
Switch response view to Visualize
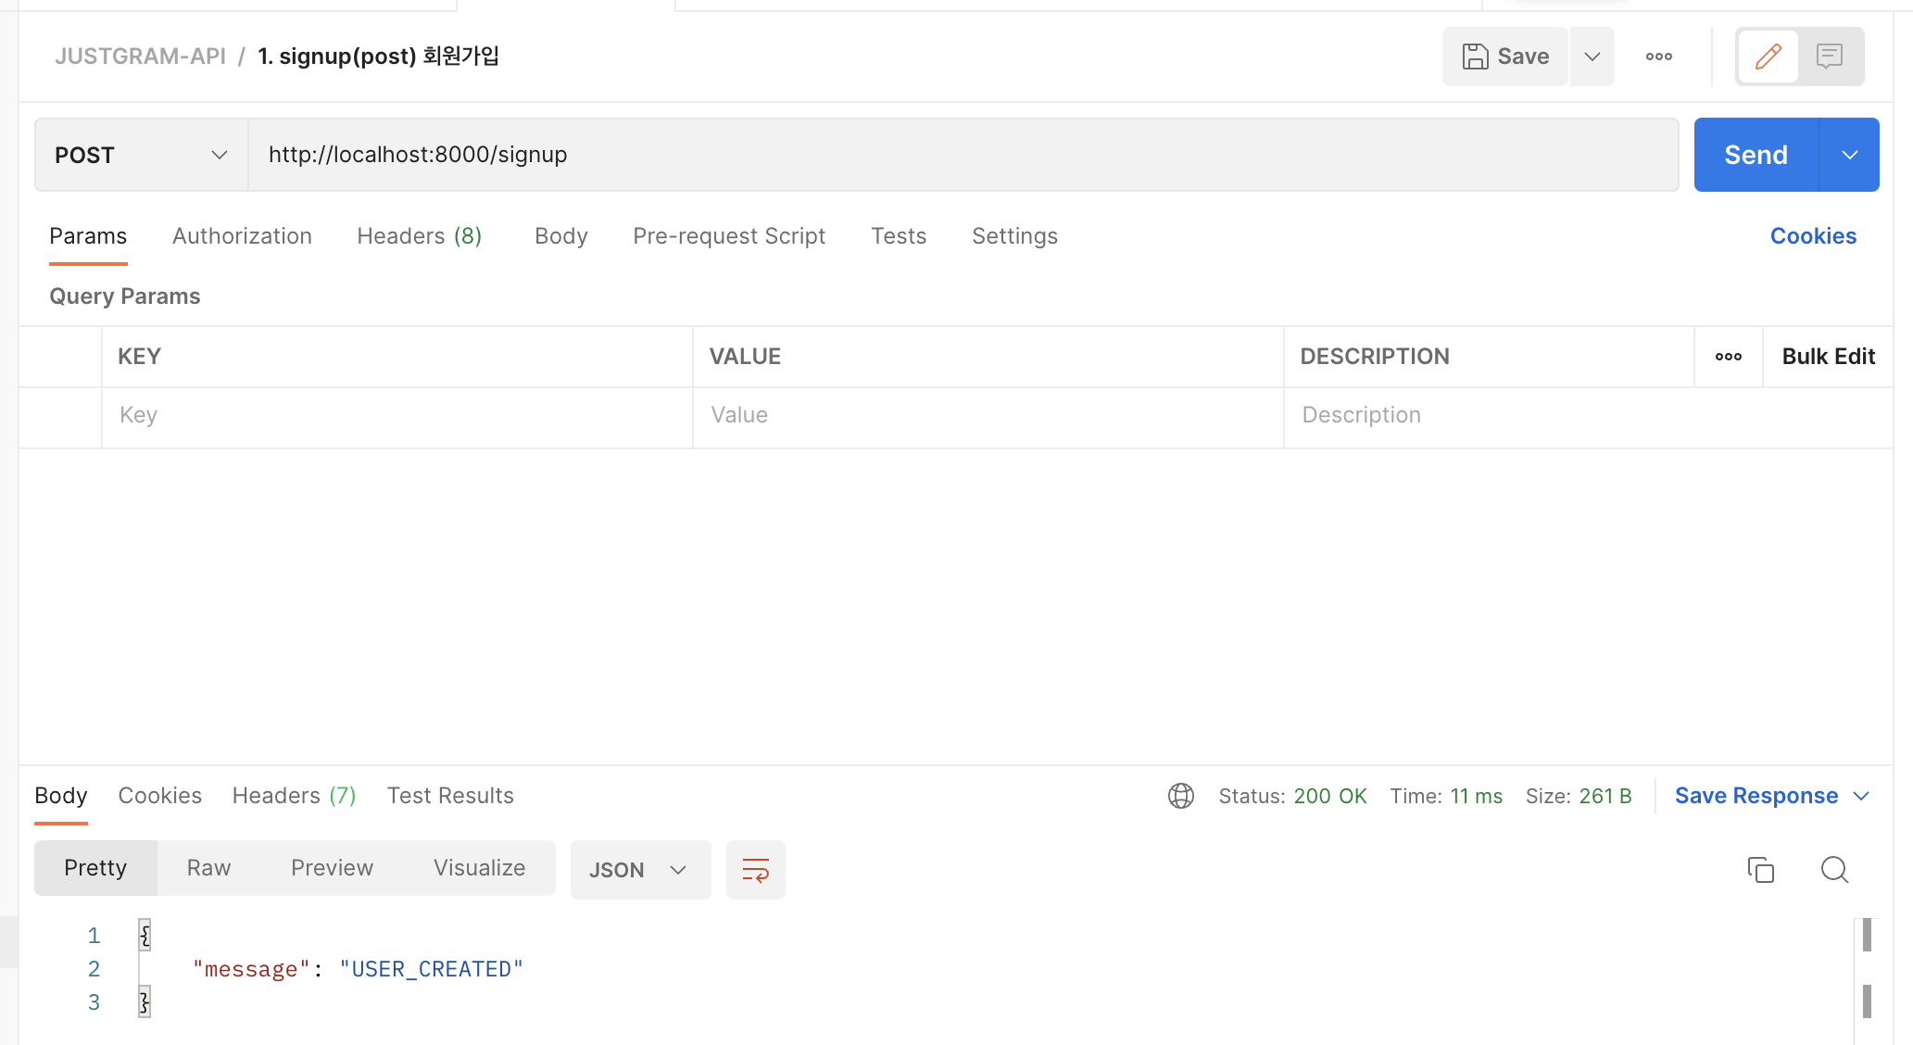[x=479, y=868]
